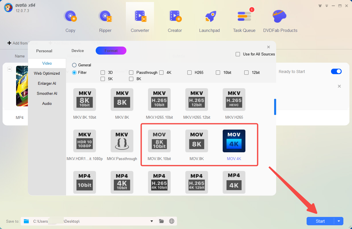Select the MKV HDR10 1080p format

click(84, 141)
